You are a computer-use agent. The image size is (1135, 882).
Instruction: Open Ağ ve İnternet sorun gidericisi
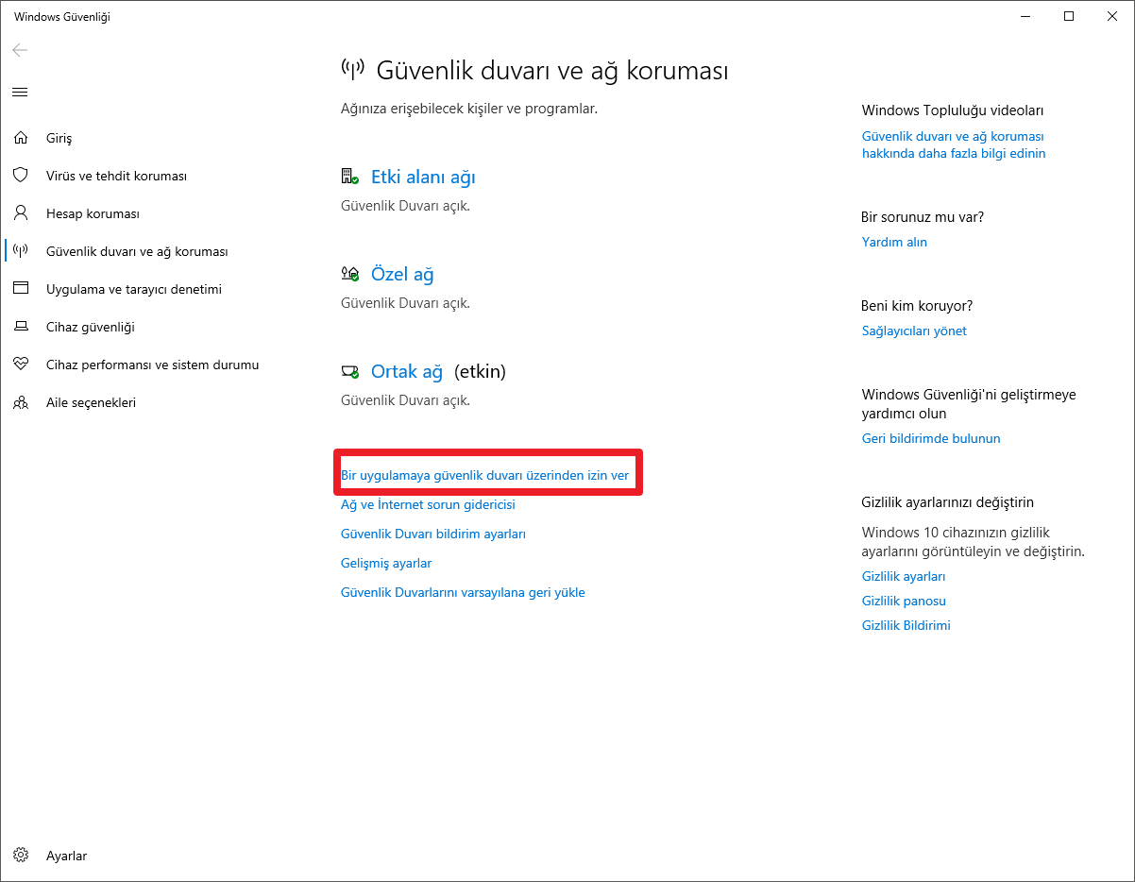[x=428, y=504]
